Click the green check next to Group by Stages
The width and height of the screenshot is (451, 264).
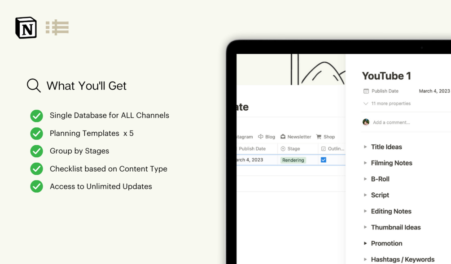coord(36,151)
